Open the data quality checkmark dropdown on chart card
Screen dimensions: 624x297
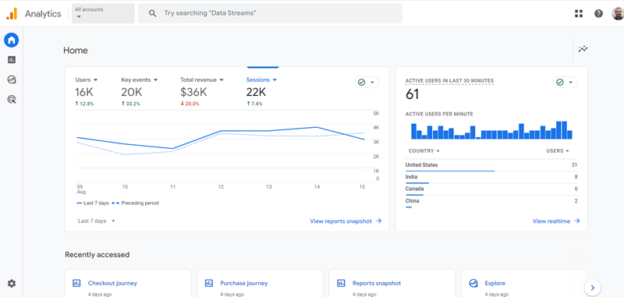[367, 83]
